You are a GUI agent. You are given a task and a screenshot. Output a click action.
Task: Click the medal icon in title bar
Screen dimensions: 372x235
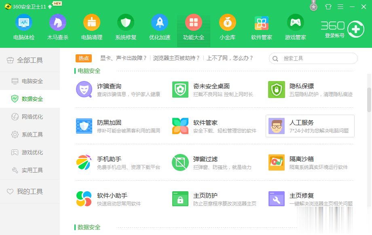click(313, 6)
